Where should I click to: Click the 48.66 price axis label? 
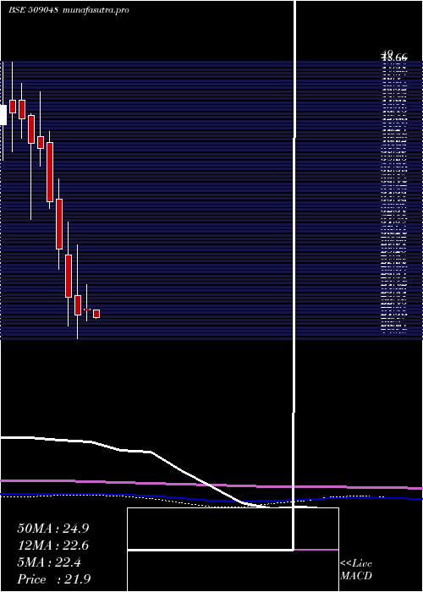[394, 58]
